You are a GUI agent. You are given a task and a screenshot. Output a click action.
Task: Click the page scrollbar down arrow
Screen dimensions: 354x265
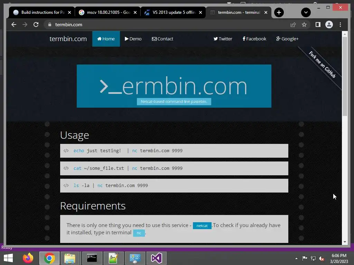point(345,242)
